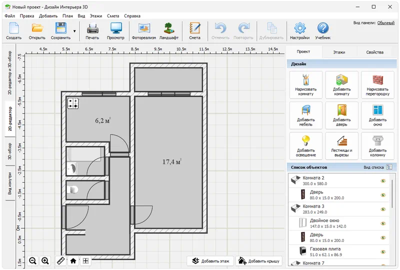Open the Ландшафт editor

tap(169, 31)
